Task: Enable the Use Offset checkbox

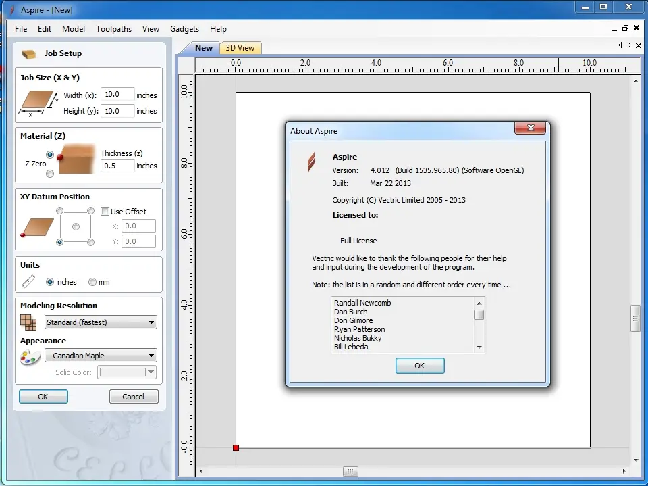Action: click(105, 211)
